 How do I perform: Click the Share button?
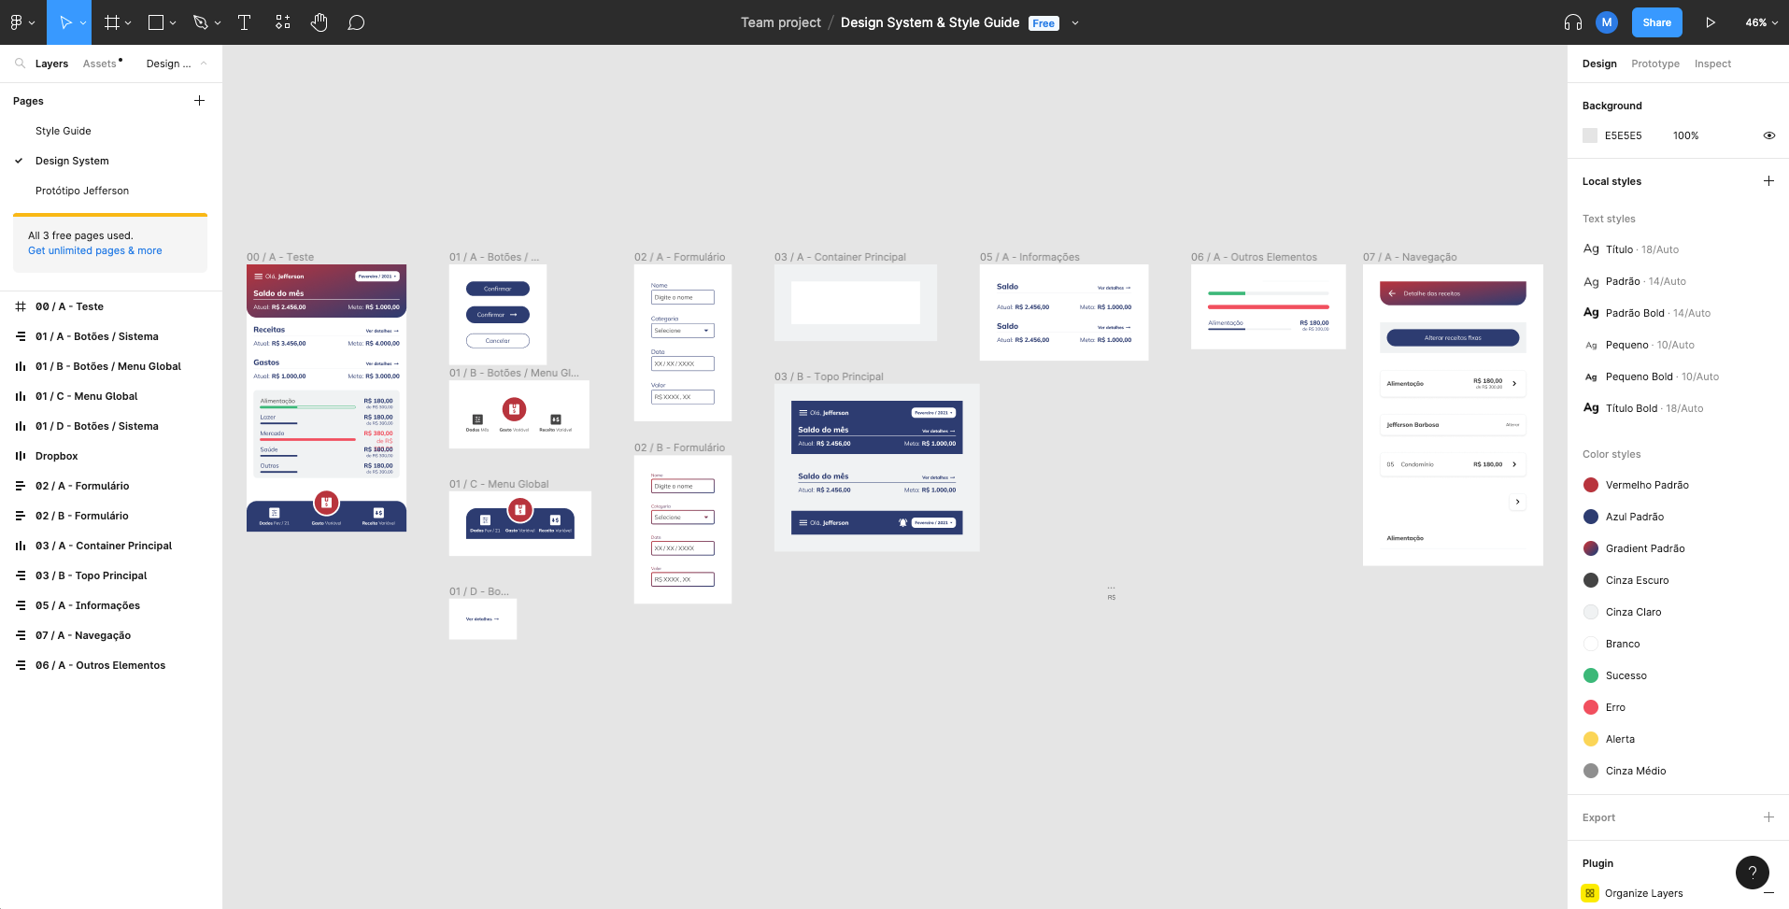[1656, 22]
